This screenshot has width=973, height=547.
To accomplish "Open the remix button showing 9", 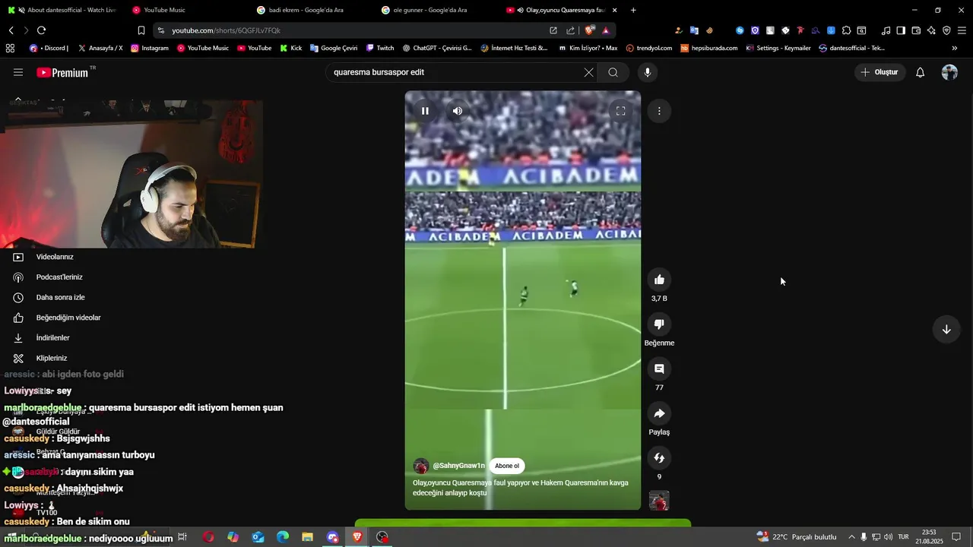I will pos(659,458).
